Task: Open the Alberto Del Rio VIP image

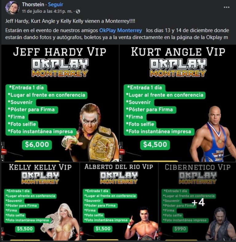Action: click(119, 201)
